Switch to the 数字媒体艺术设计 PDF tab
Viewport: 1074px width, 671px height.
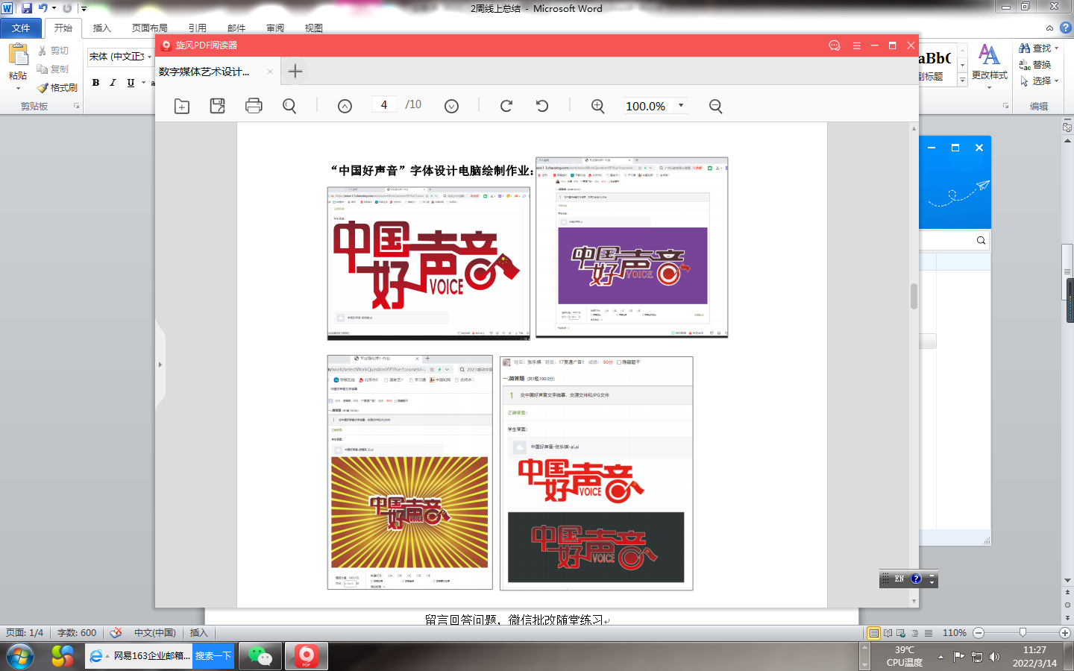click(205, 72)
